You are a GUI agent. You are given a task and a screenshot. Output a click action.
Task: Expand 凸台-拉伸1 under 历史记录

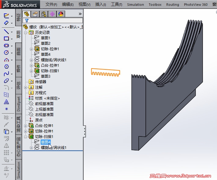[x=31, y=65]
